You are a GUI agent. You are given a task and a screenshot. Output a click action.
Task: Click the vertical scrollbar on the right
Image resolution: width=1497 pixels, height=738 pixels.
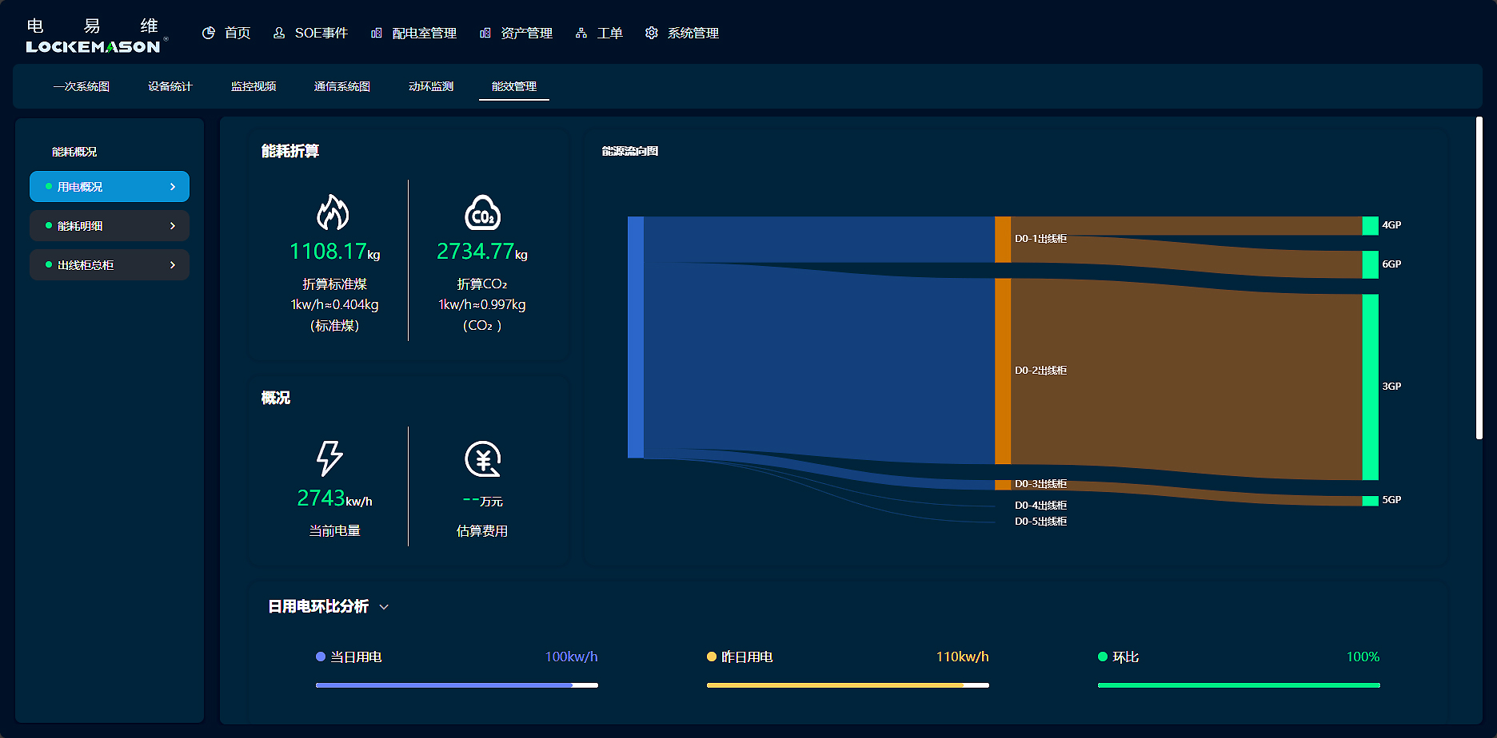coord(1479,278)
